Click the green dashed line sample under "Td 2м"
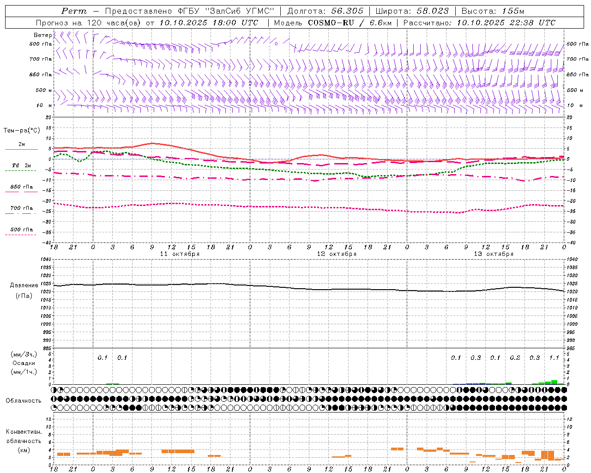This screenshot has height=473, width=591. [x=20, y=171]
